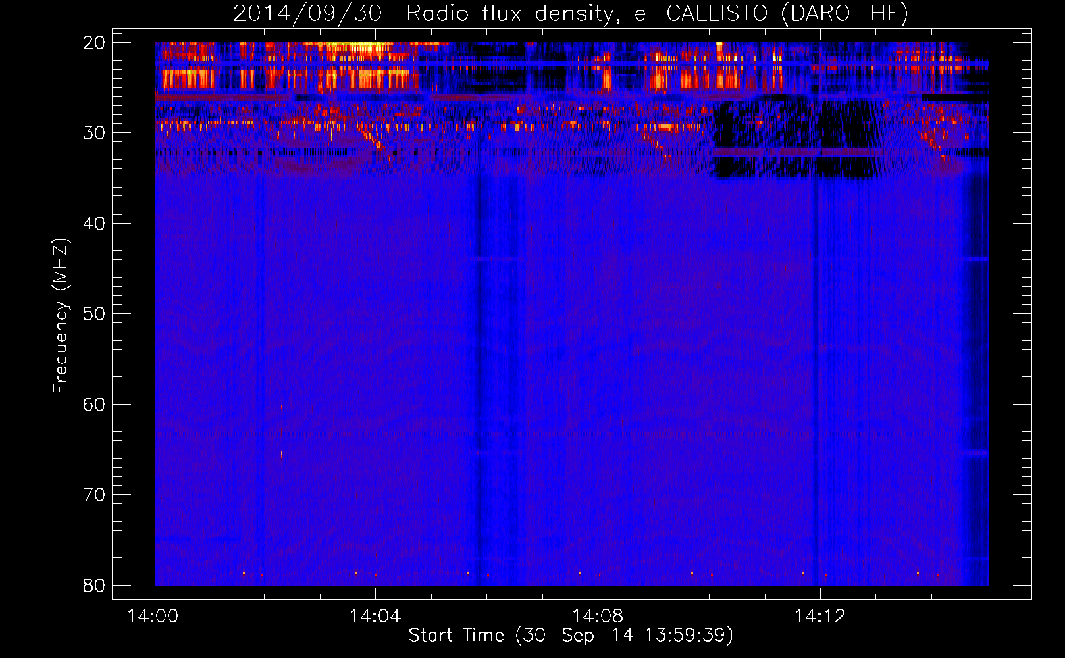
Task: Click the 14:00 time tick label
Action: [x=153, y=617]
